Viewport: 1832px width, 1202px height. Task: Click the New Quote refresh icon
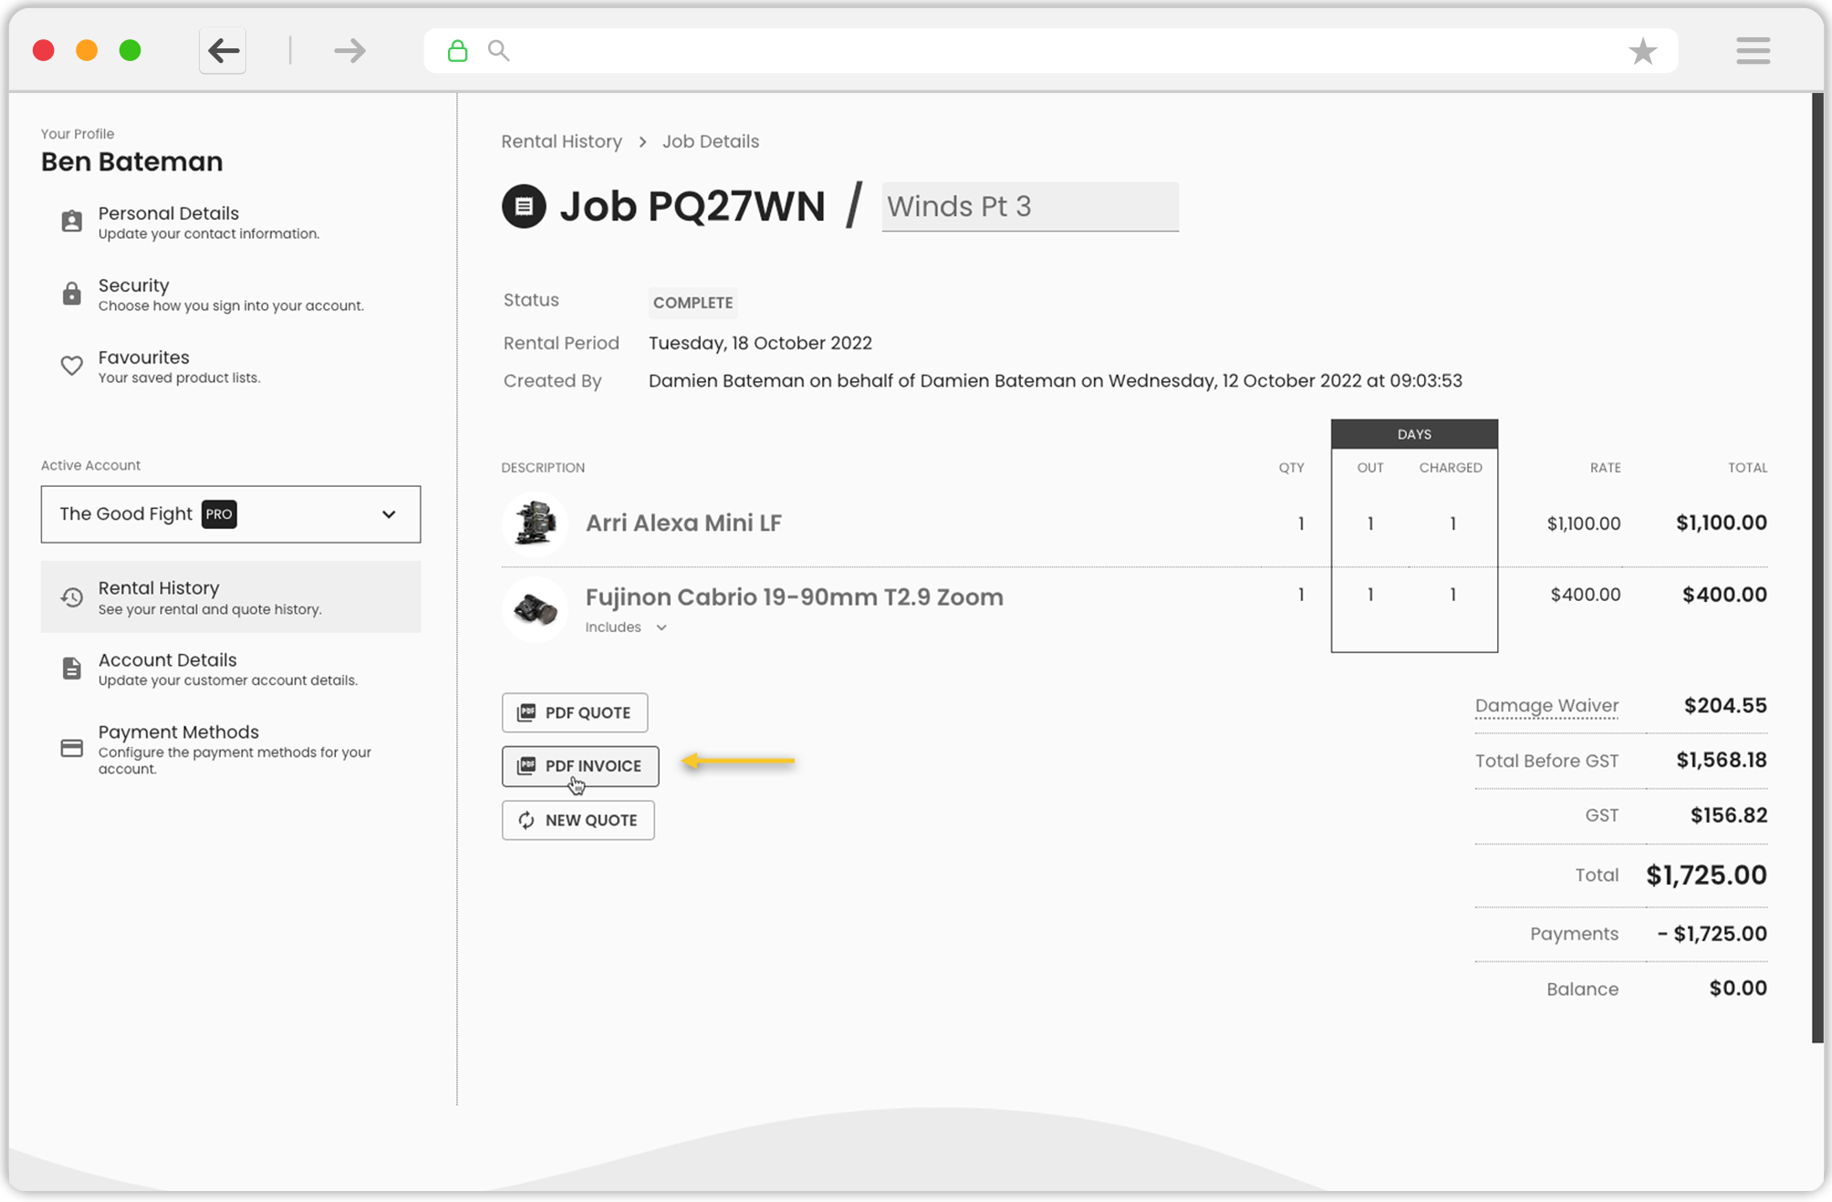(x=527, y=820)
